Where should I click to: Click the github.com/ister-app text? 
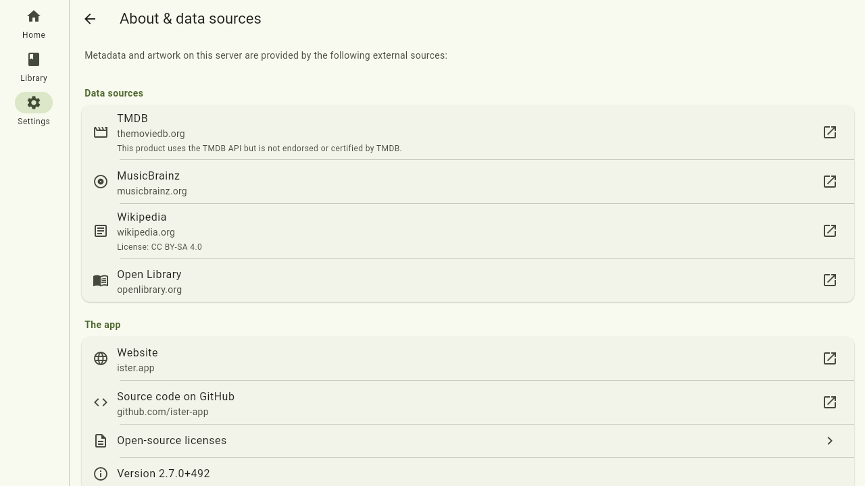click(x=163, y=412)
